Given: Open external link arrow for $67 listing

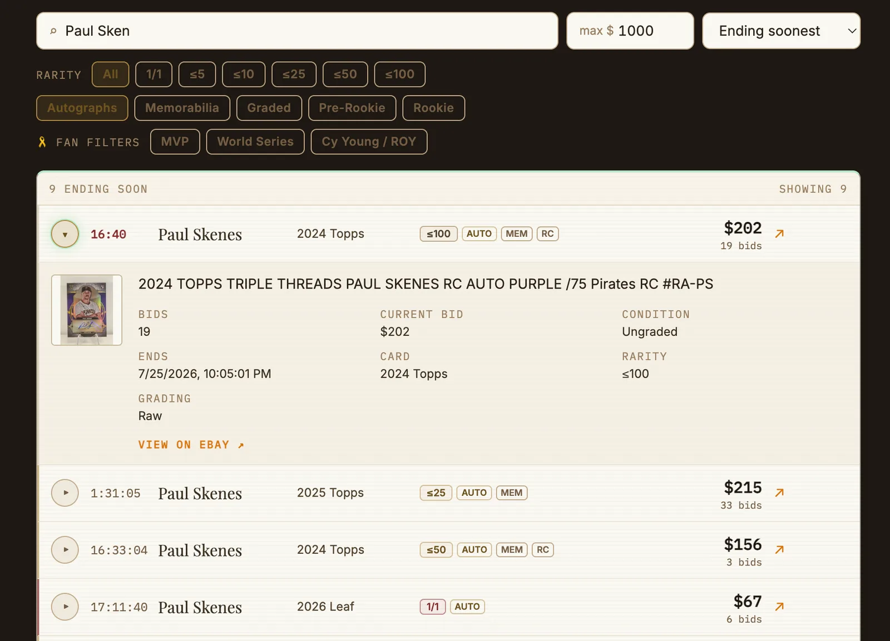Looking at the screenshot, I should [x=779, y=607].
